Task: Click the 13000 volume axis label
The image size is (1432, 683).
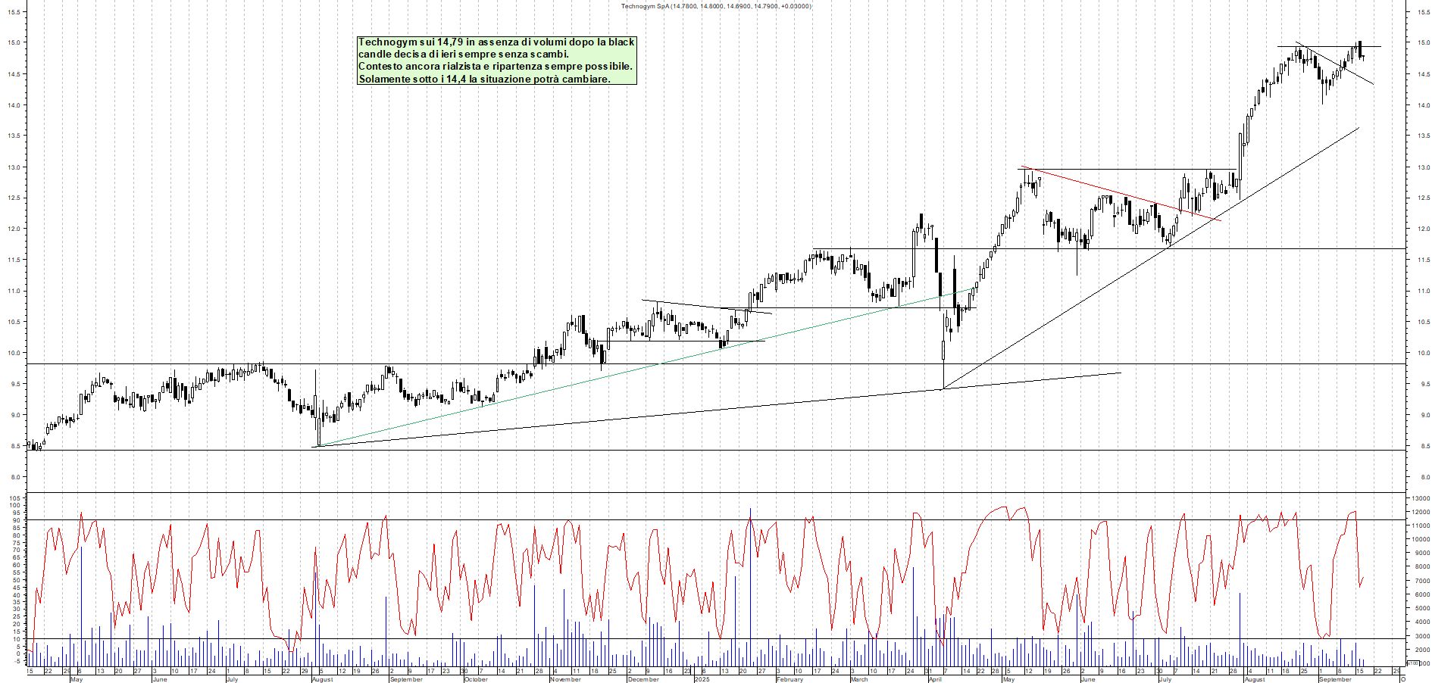Action: [x=1421, y=498]
